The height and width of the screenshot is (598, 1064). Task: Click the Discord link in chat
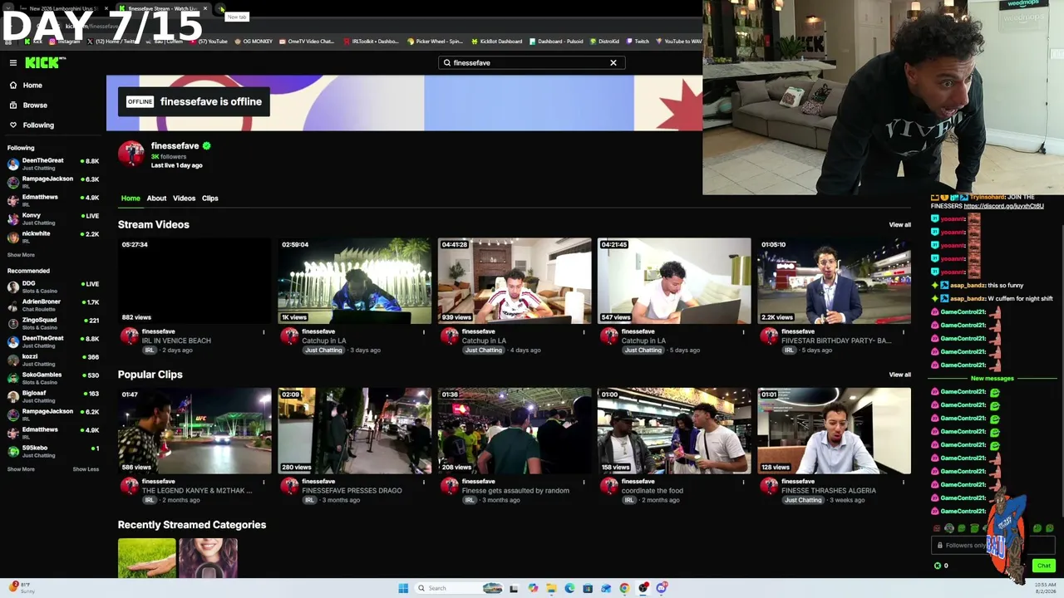coord(1003,206)
